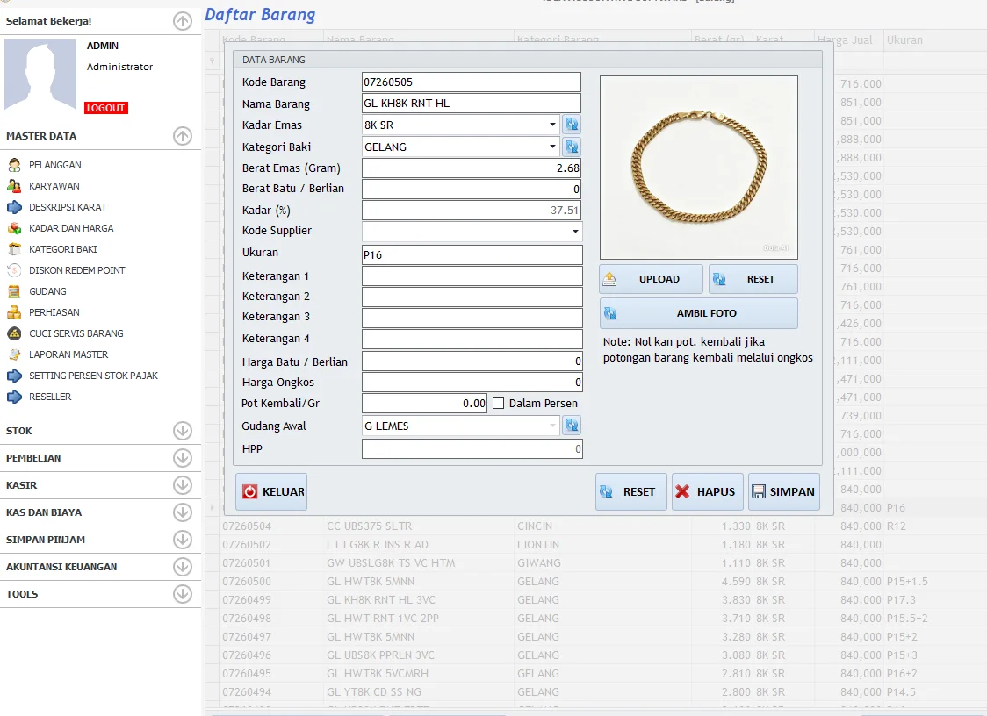Image resolution: width=987 pixels, height=716 pixels.
Task: Open CUCI SERVIS BARANG menu entry
Action: [x=76, y=333]
